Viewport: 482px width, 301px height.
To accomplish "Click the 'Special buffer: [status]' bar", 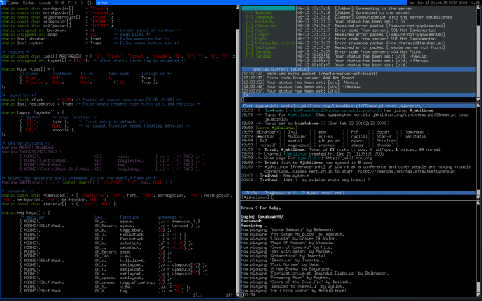I will pyautogui.click(x=358, y=69).
